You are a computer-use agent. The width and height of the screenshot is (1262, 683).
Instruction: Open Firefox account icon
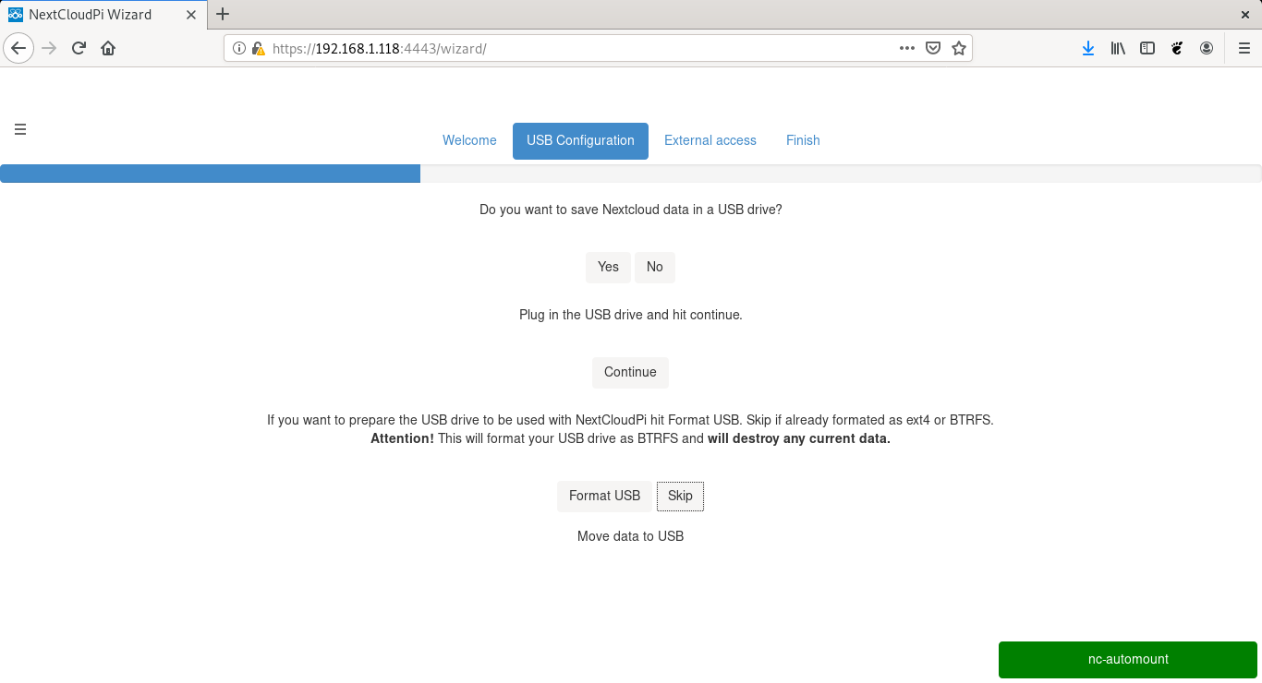point(1207,48)
